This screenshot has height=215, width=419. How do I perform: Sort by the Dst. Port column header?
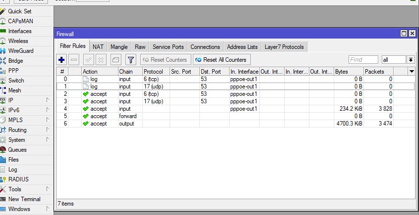coord(214,71)
